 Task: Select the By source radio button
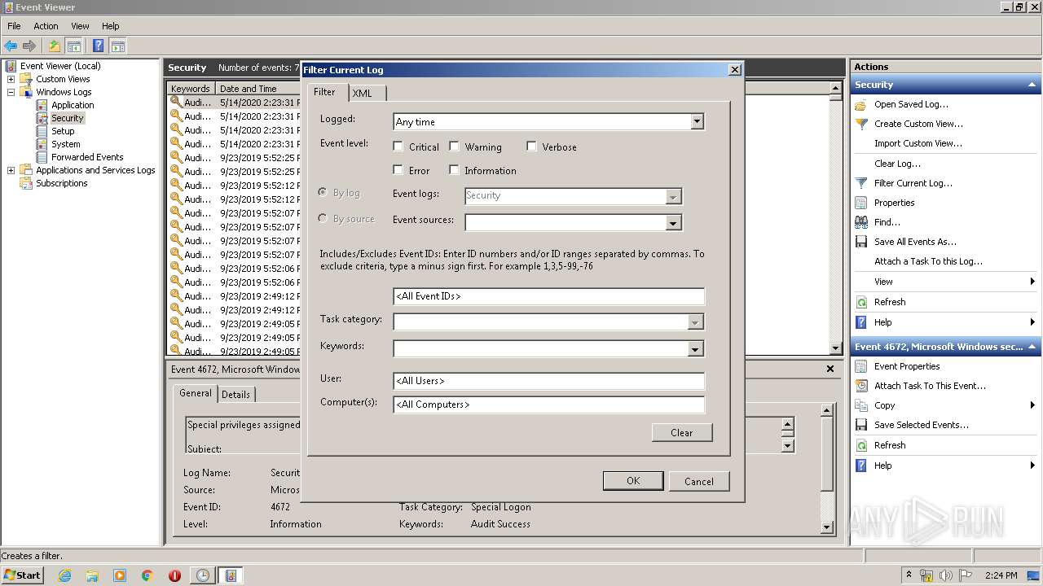pyautogui.click(x=323, y=219)
